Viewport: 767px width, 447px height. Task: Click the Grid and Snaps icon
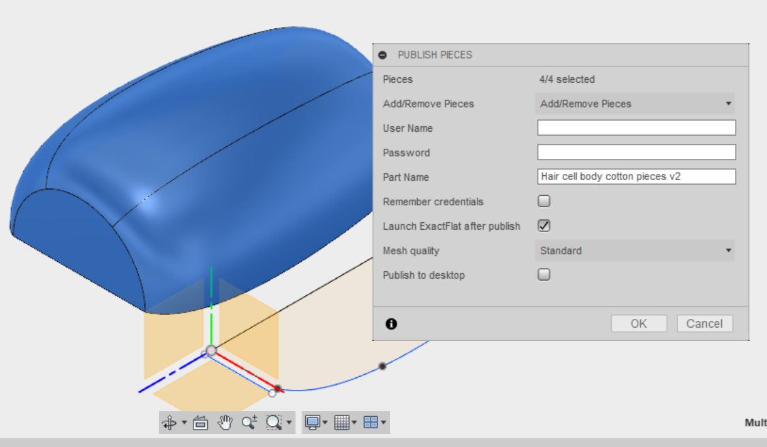pos(340,423)
